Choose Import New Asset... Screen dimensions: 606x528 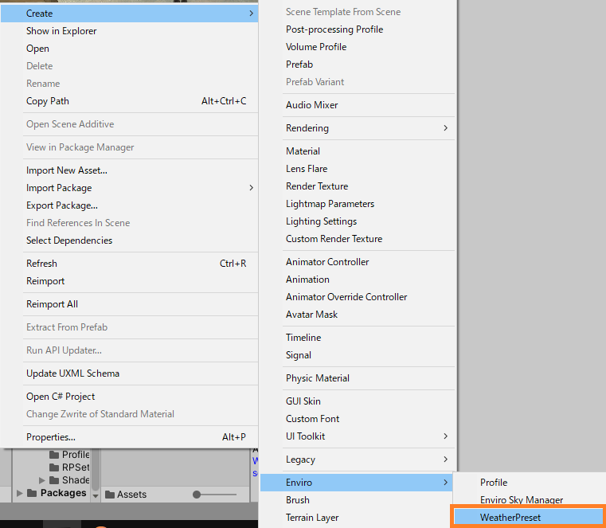129,170
